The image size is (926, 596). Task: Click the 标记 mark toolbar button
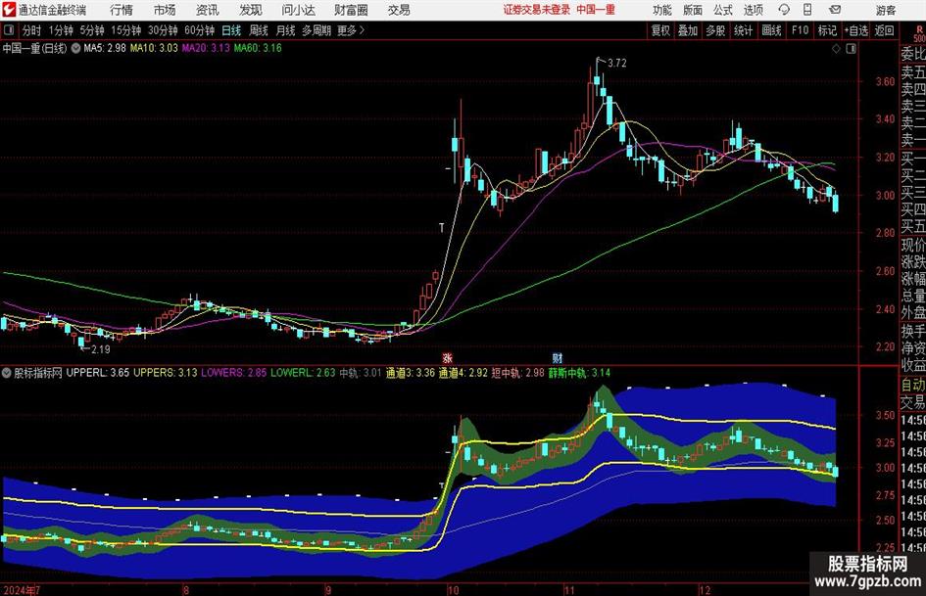tap(827, 30)
